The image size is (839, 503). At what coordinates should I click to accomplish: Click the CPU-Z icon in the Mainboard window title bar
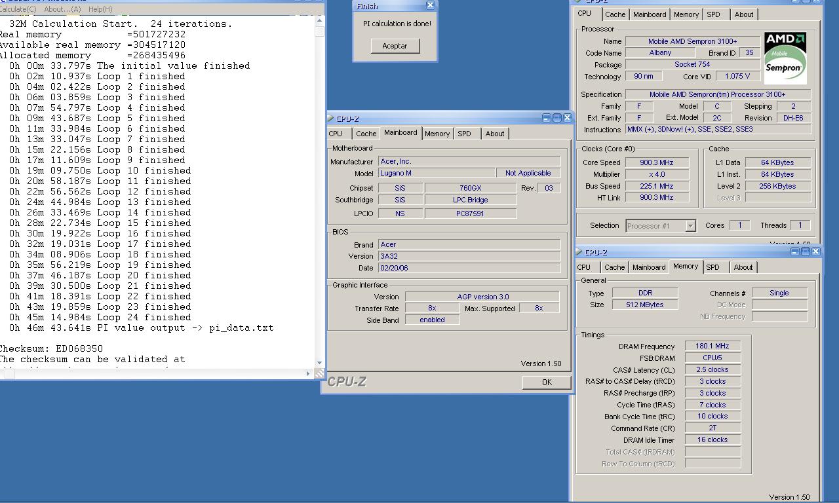pyautogui.click(x=330, y=119)
